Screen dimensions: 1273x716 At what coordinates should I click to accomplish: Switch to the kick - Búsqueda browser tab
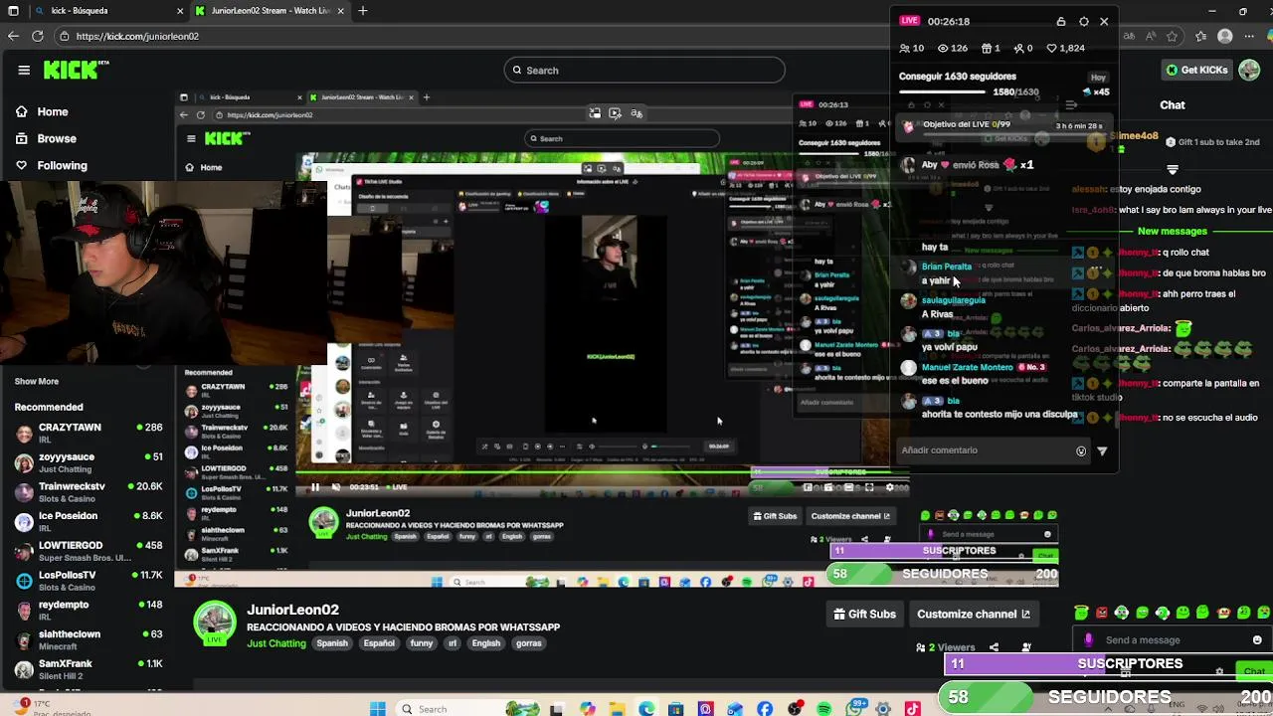point(107,11)
